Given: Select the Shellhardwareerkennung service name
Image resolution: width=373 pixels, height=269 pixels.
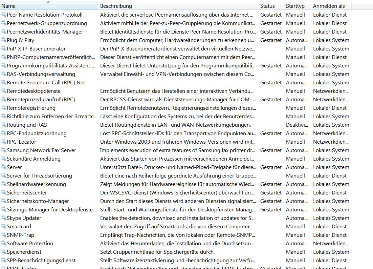Looking at the screenshot, I should click(x=36, y=184).
